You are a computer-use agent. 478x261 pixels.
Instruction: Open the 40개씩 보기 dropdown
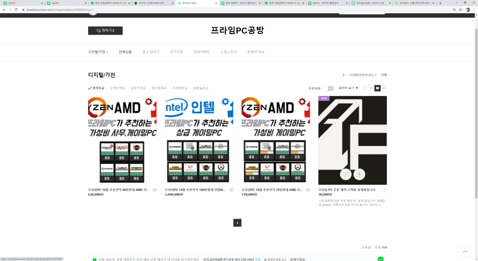pyautogui.click(x=348, y=88)
